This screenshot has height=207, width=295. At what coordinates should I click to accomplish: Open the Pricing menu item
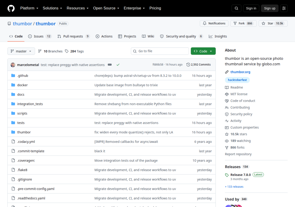pyautogui.click(x=155, y=8)
